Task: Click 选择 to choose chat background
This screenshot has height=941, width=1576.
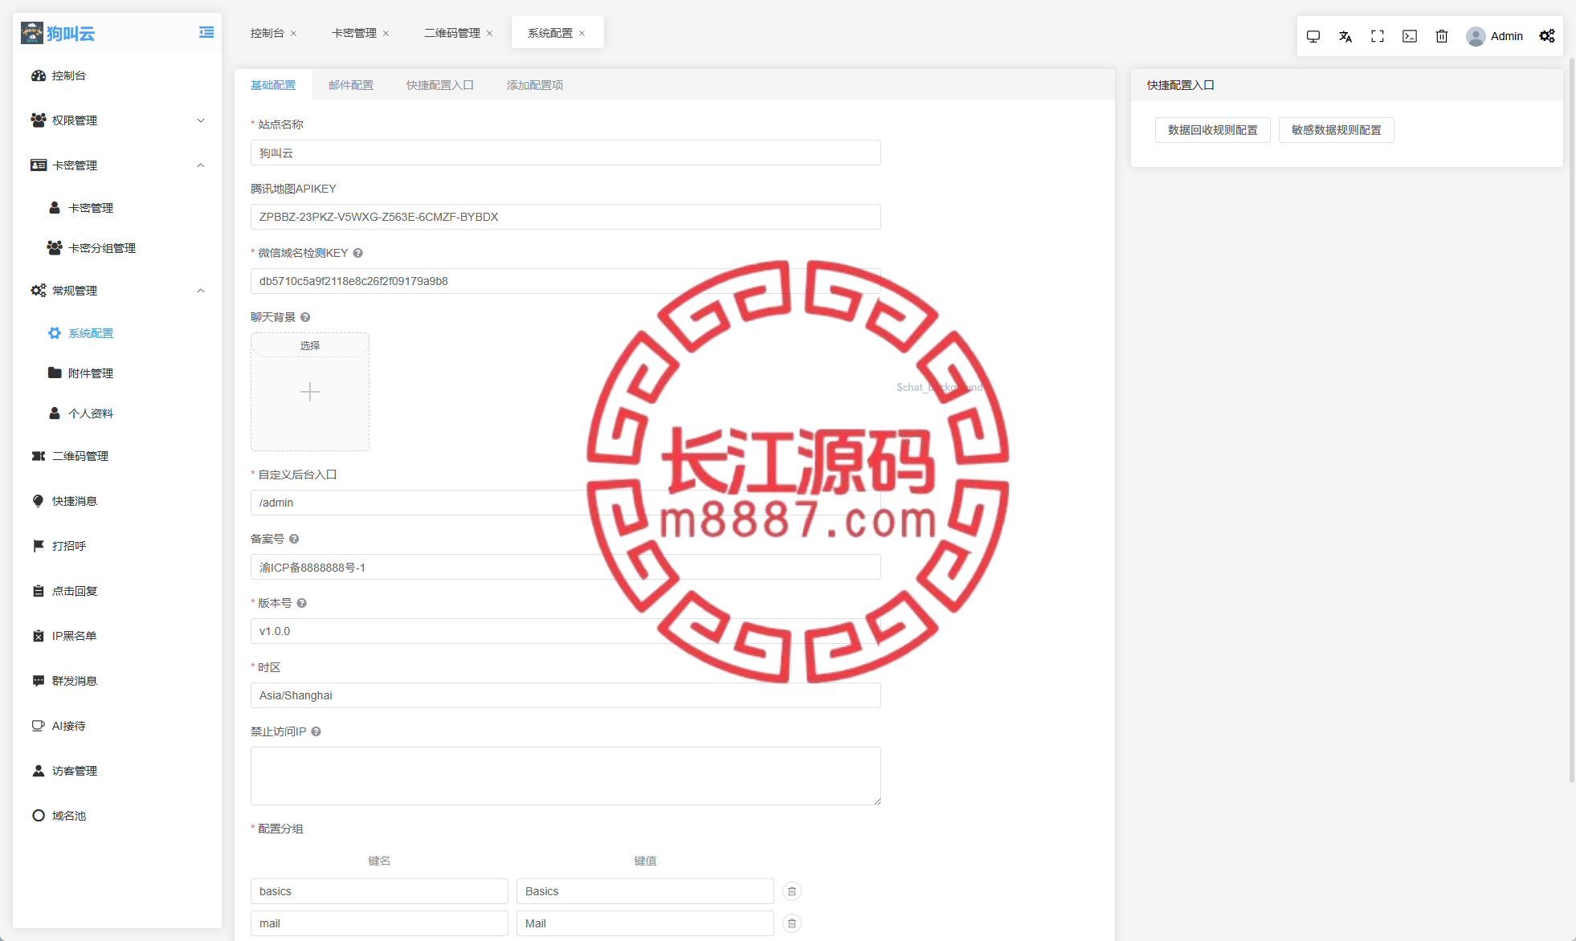Action: (x=310, y=345)
